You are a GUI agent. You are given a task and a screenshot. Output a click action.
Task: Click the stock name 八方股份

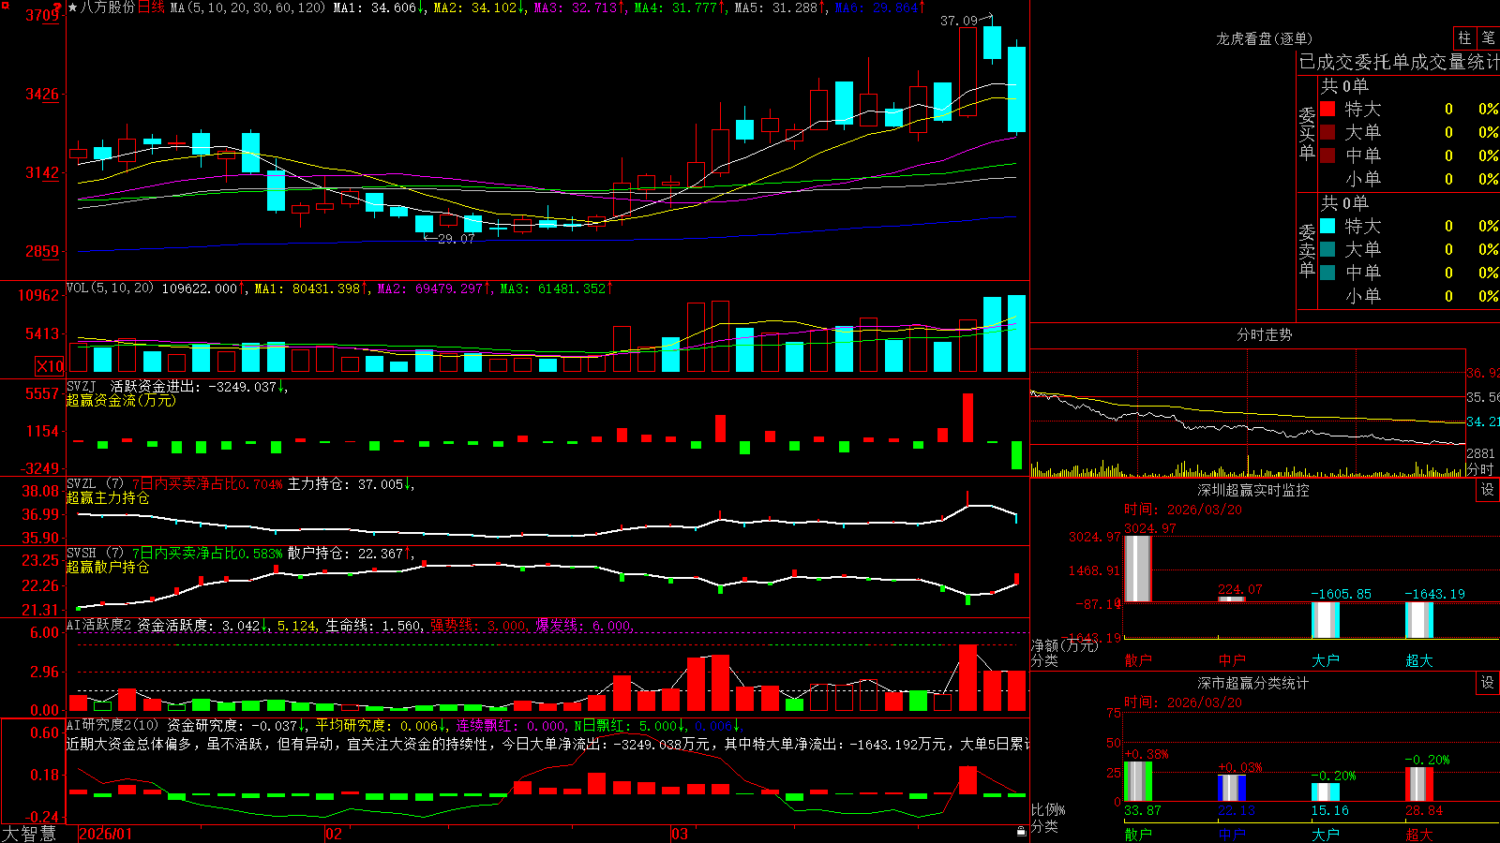(x=108, y=7)
